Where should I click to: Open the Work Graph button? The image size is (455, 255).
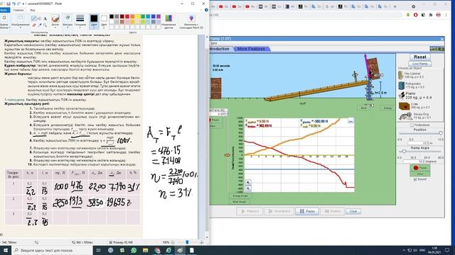240,201
